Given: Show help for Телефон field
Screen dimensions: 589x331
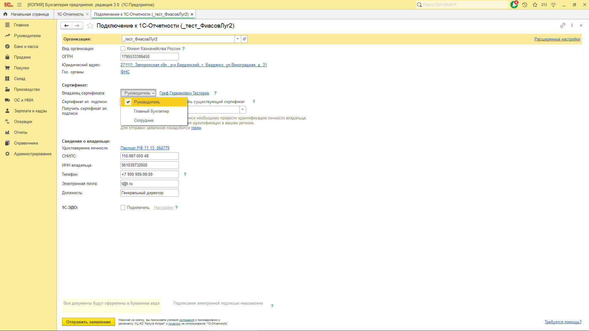Looking at the screenshot, I should 185,175.
